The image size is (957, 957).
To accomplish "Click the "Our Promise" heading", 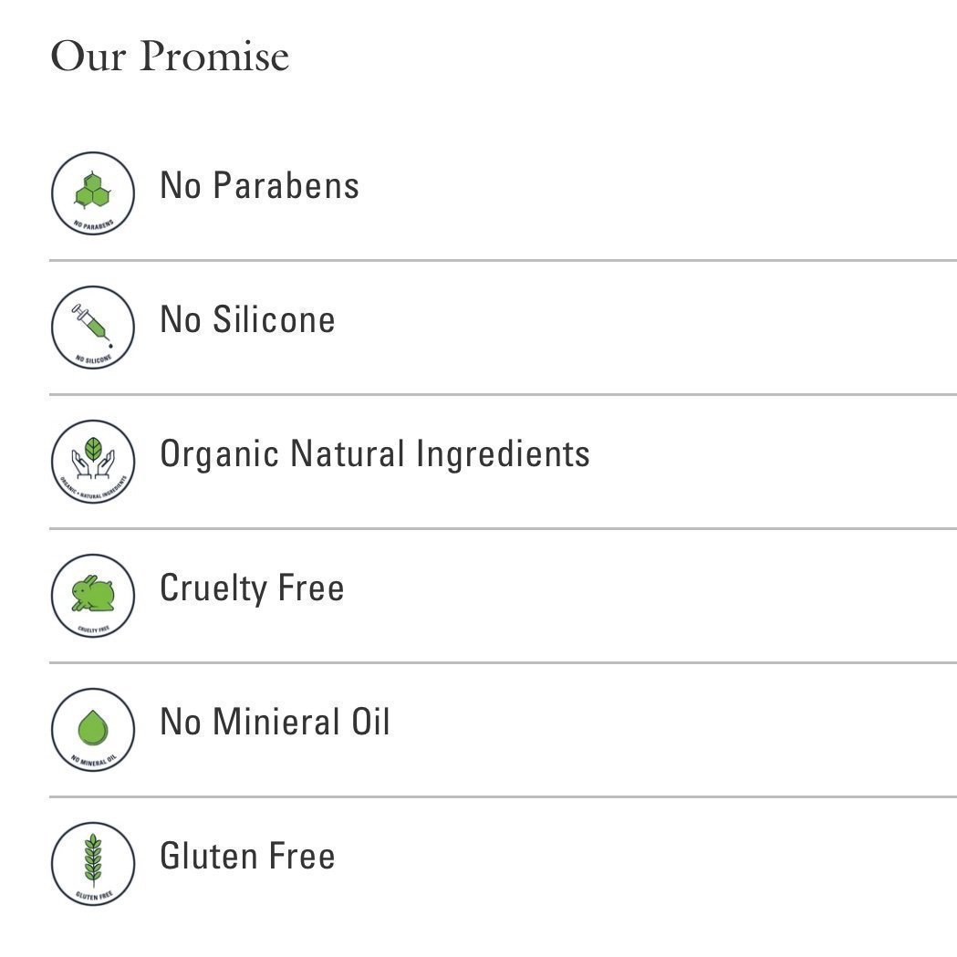I will coord(170,57).
